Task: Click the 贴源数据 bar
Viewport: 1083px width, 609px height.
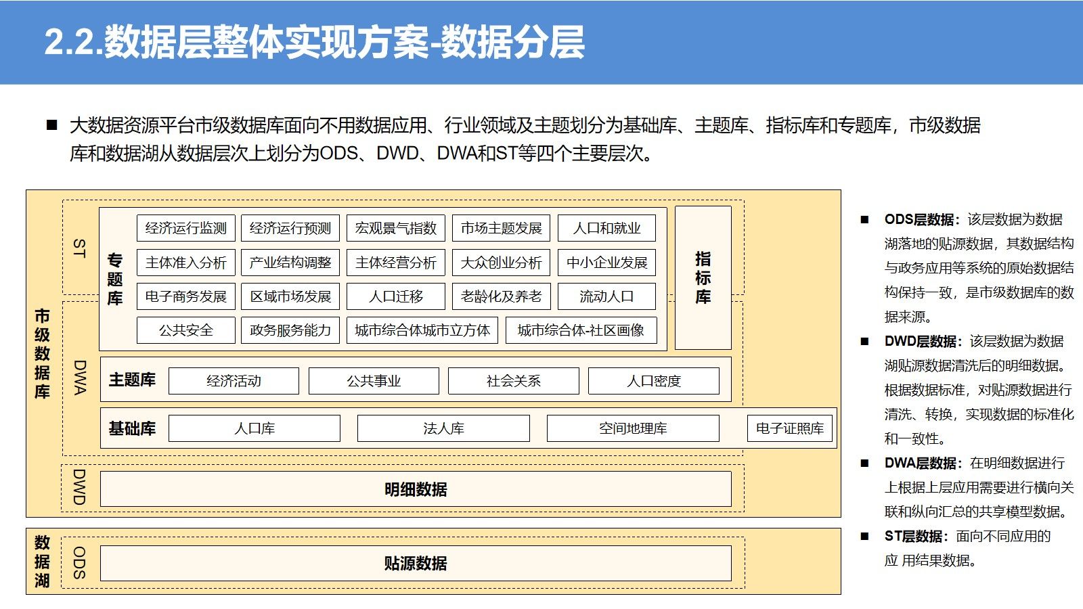Action: point(416,563)
